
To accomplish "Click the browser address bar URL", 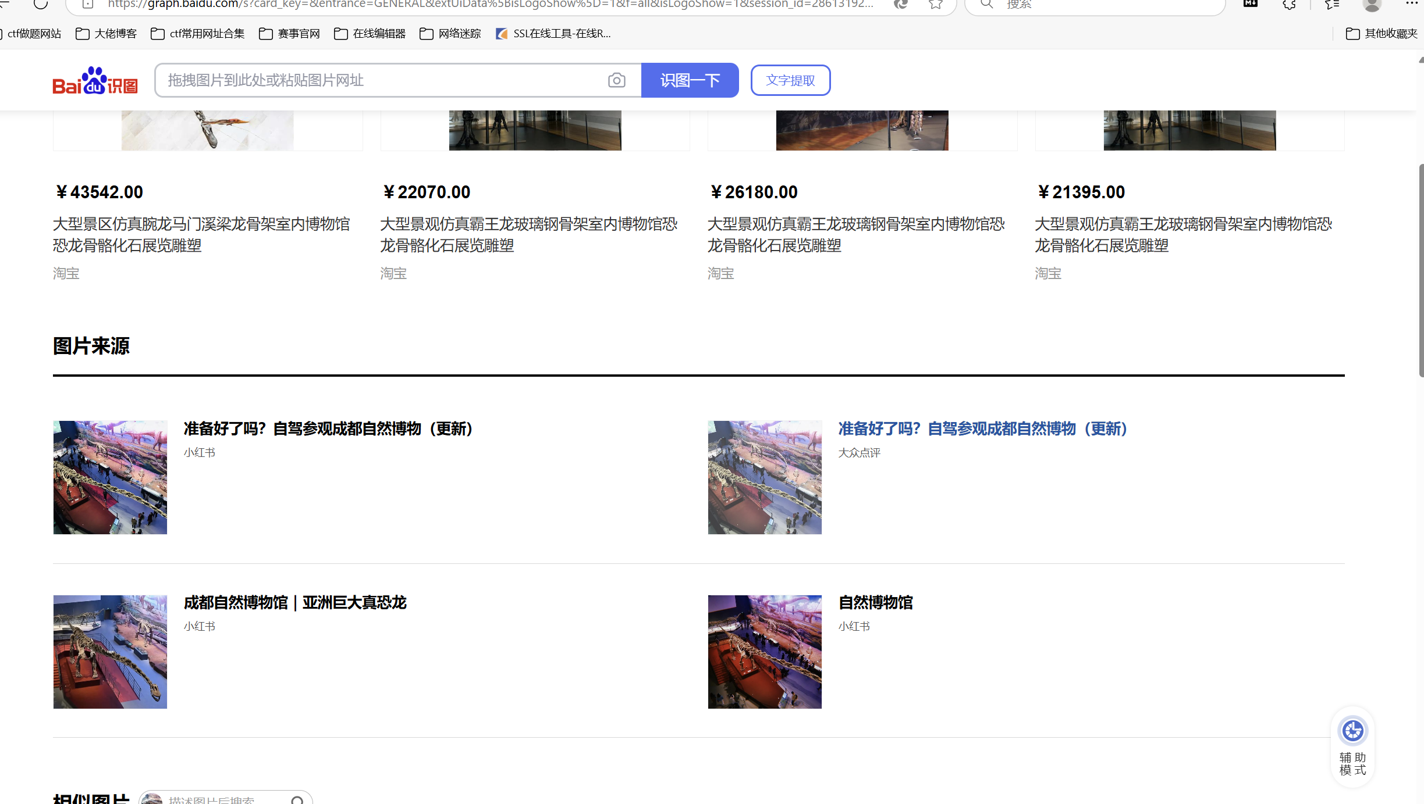I will click(490, 5).
